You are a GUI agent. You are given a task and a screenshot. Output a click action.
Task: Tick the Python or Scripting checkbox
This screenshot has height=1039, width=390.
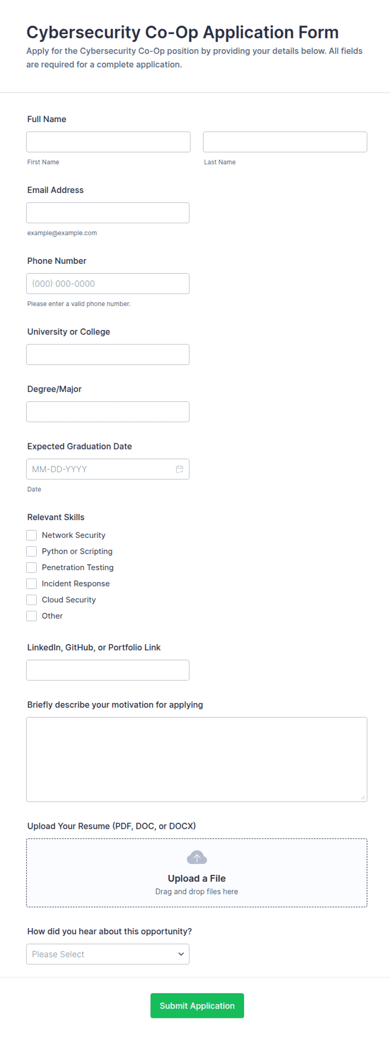point(31,551)
